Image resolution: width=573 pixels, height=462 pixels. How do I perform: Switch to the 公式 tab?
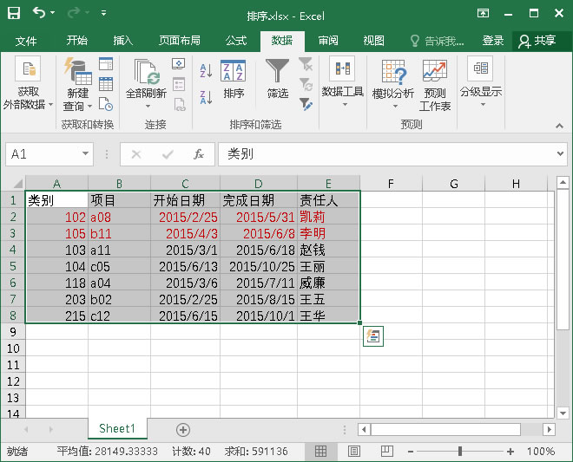click(236, 41)
